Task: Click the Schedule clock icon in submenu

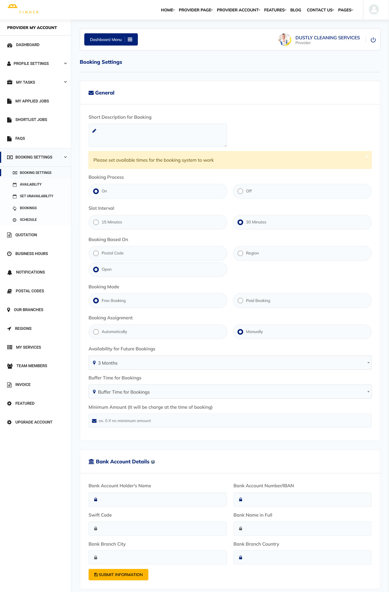Action: (15, 220)
